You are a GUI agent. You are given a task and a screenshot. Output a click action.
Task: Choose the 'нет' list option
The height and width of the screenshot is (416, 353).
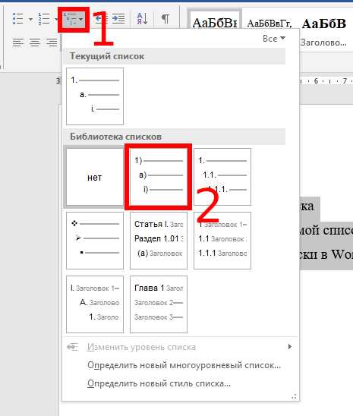pos(95,177)
